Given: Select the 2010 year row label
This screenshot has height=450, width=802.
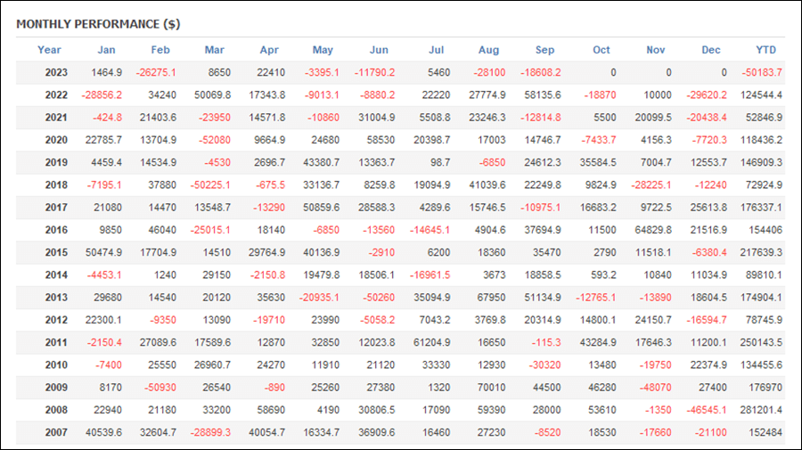Looking at the screenshot, I should pos(56,365).
